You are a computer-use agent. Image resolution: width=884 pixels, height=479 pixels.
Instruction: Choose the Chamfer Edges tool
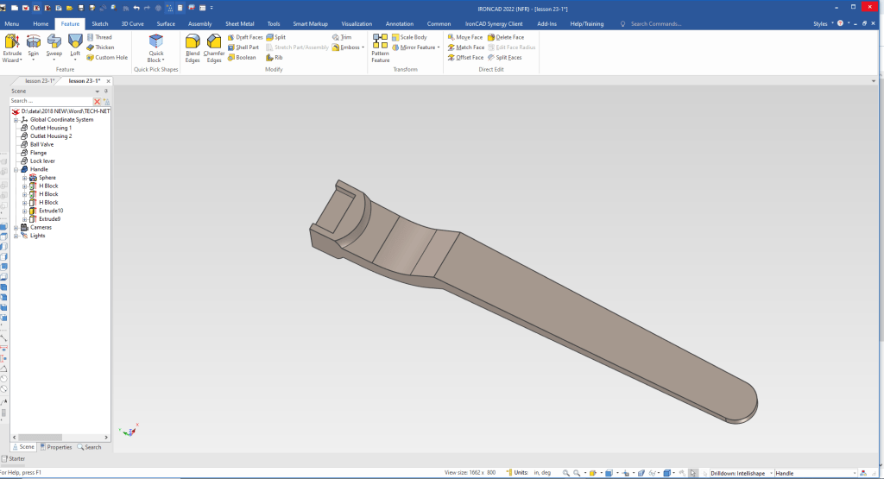pos(214,47)
